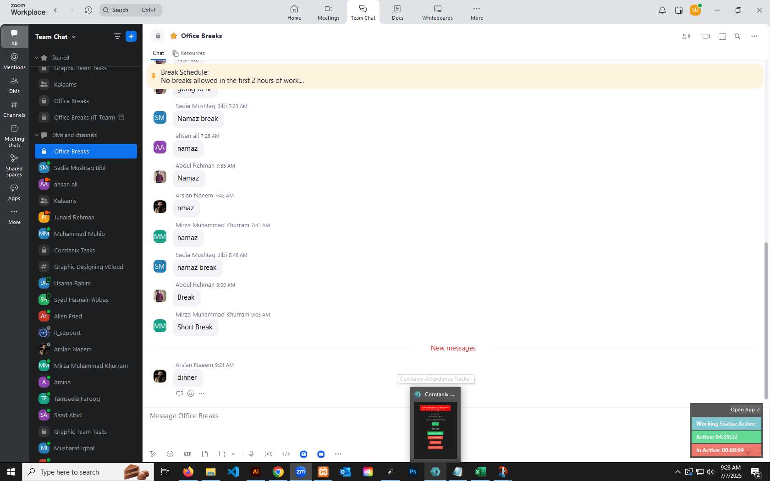The height and width of the screenshot is (481, 770).
Task: Open Excel from the taskbar
Action: pyautogui.click(x=480, y=472)
